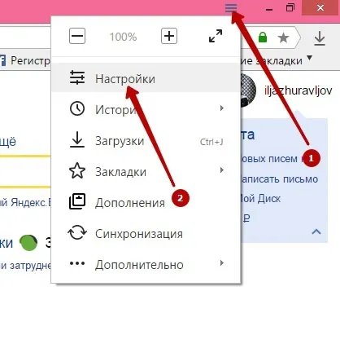Expand the Дополнительно submenu arrow
Viewport: 340px width, 357px height.
point(222,263)
